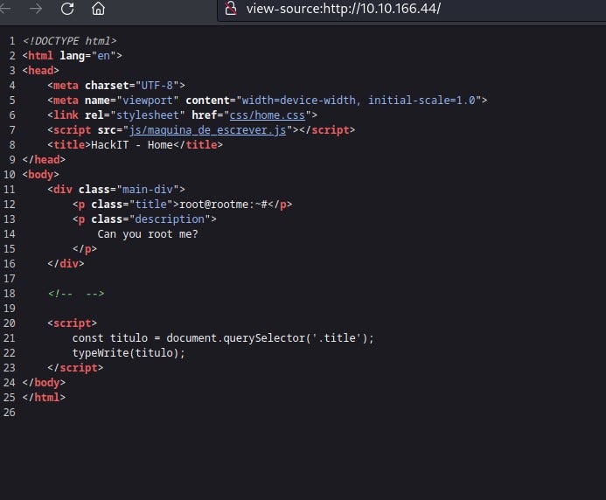Viewport: 606px width, 500px height.
Task: Click the browser forward arrow
Action: click(x=36, y=9)
